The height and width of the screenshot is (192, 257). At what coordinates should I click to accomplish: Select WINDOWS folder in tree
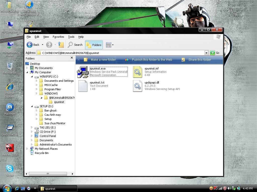51,93
